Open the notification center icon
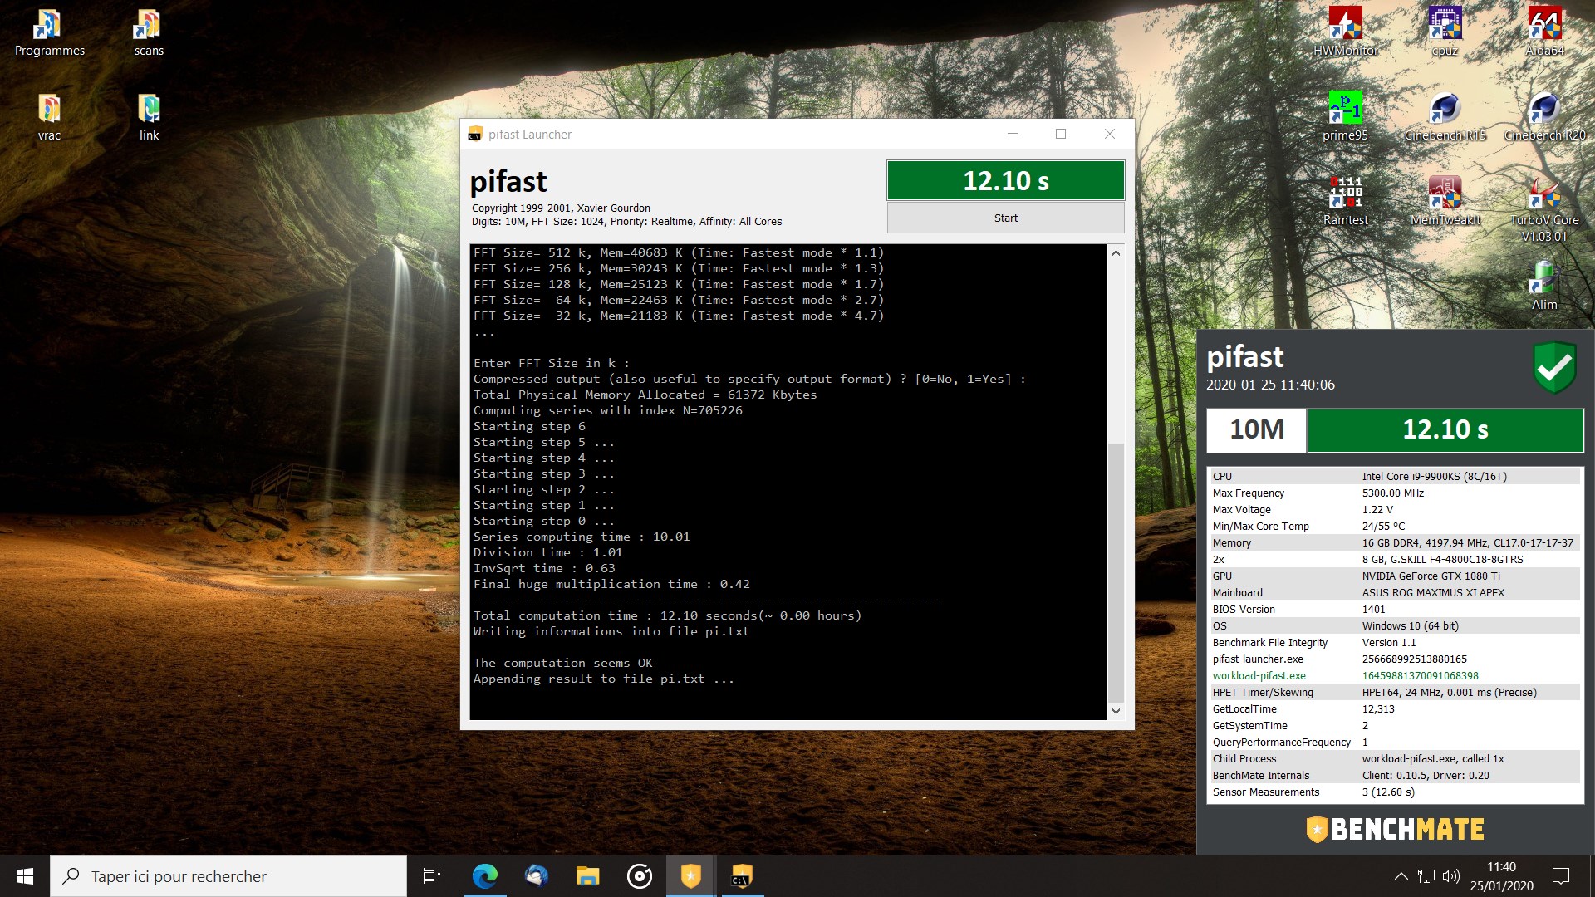The height and width of the screenshot is (897, 1595). pos(1561,876)
